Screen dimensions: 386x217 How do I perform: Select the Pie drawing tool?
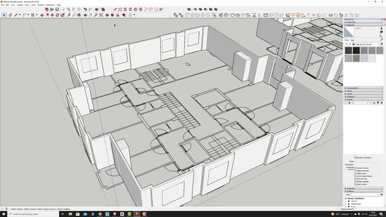pyautogui.click(x=161, y=10)
